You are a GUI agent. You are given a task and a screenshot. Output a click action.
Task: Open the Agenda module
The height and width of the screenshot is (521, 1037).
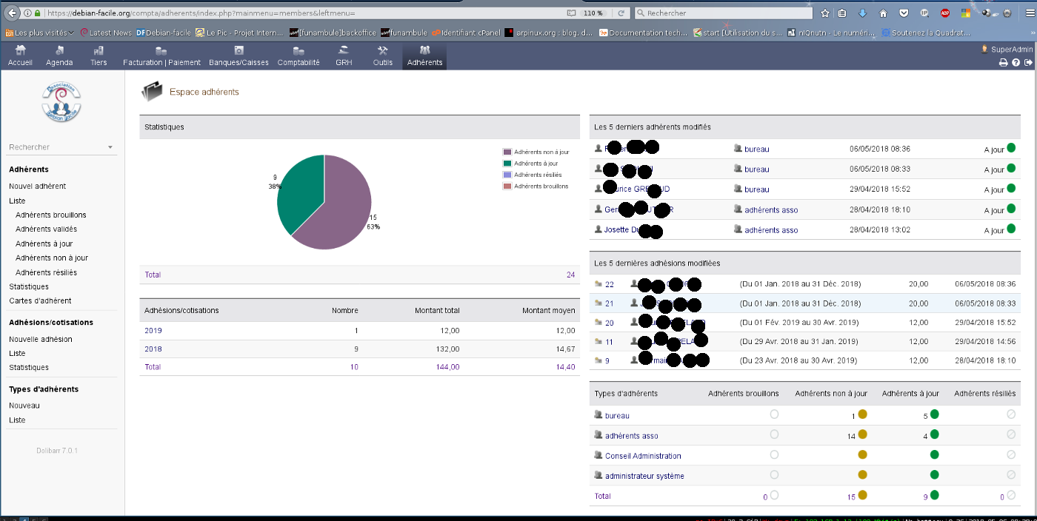point(59,56)
